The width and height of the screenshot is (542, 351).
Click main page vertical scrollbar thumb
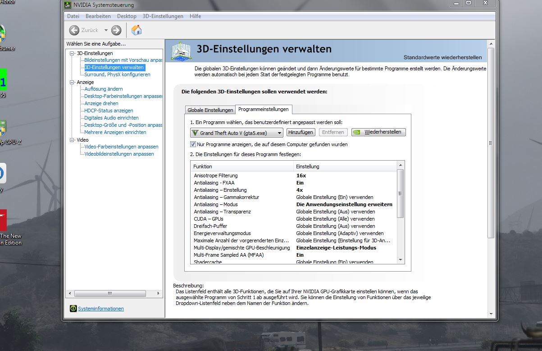point(491,143)
